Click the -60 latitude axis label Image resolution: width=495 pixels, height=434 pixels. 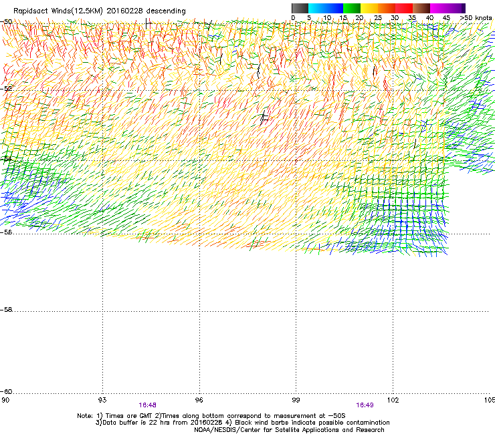(x=6, y=392)
